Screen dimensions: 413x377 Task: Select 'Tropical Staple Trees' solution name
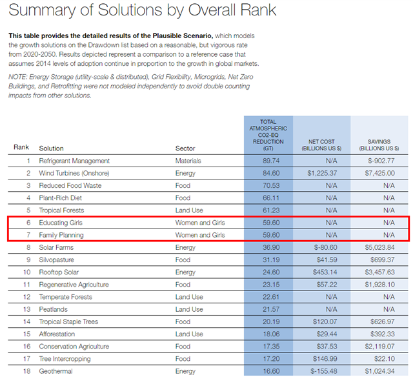(x=68, y=321)
